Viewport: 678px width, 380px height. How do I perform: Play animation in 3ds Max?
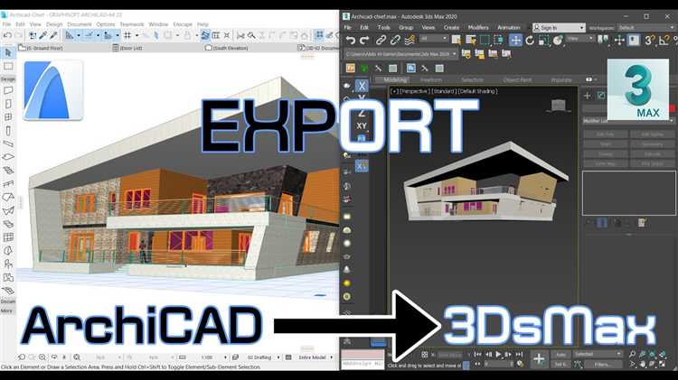pyautogui.click(x=498, y=354)
